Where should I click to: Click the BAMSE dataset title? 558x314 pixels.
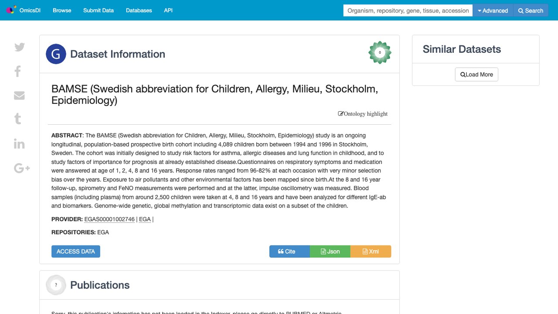pyautogui.click(x=214, y=95)
